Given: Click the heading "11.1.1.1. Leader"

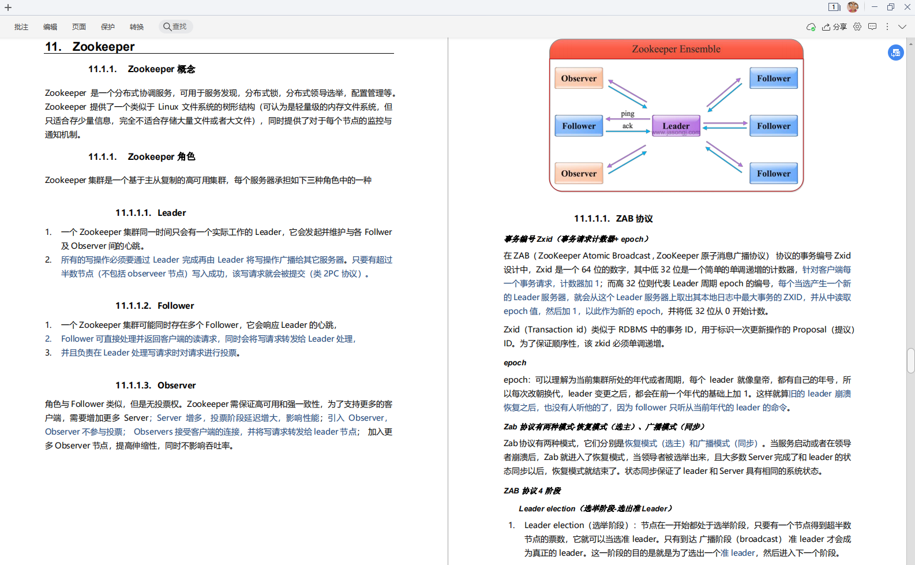Looking at the screenshot, I should coord(151,213).
